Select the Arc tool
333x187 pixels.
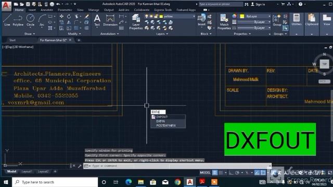point(42,20)
